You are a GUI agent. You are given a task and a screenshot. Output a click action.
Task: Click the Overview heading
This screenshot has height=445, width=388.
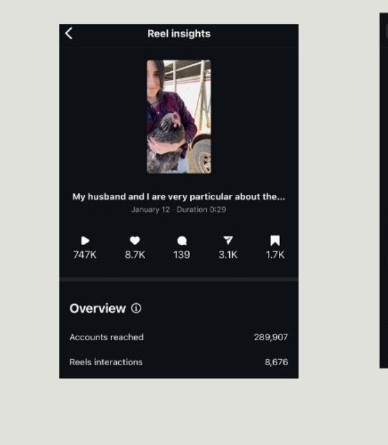[98, 308]
